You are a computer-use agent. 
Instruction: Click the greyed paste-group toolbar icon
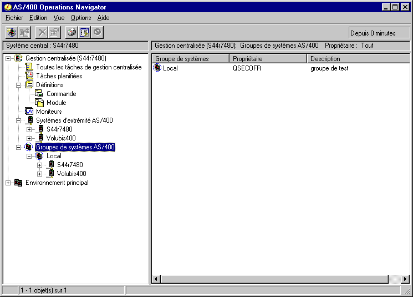point(24,32)
